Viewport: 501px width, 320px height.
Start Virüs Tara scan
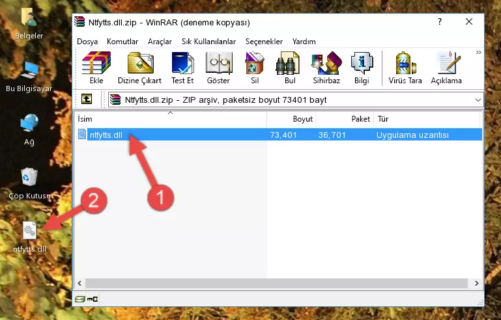coord(405,68)
